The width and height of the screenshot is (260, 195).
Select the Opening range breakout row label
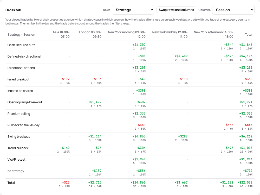25,102
